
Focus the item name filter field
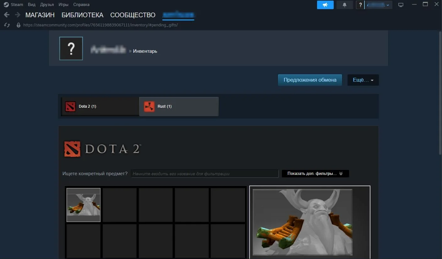(205, 174)
